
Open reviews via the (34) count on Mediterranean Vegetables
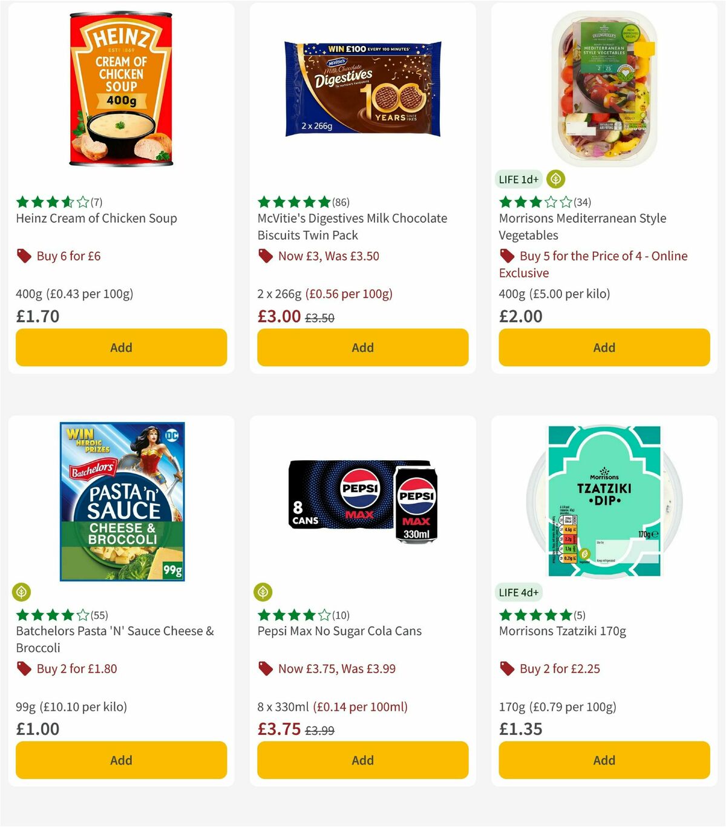pyautogui.click(x=582, y=202)
